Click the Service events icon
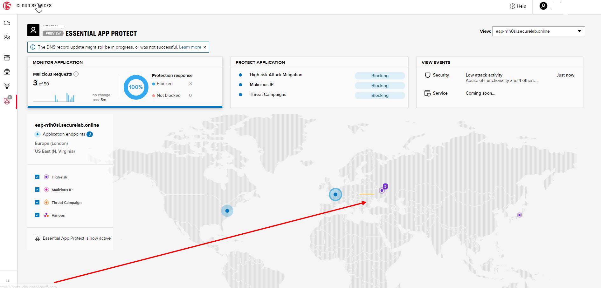This screenshot has width=601, height=288. [428, 93]
